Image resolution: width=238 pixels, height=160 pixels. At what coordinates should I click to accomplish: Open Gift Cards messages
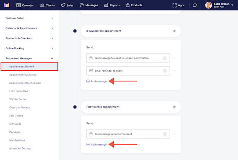click(x=15, y=124)
